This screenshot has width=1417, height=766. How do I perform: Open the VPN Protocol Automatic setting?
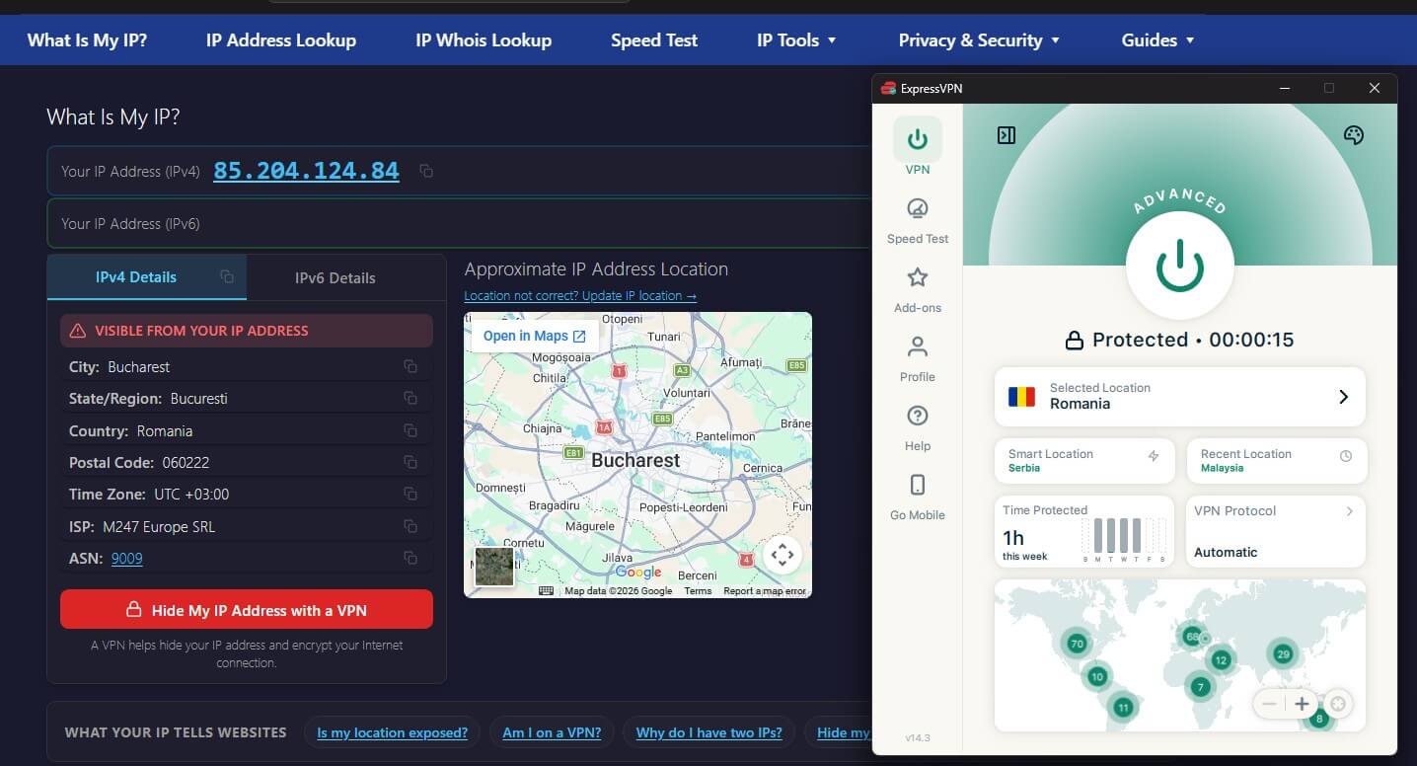point(1276,531)
